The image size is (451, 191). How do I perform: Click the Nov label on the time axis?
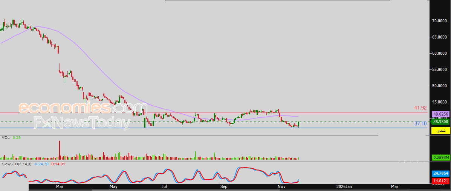pos(281,186)
